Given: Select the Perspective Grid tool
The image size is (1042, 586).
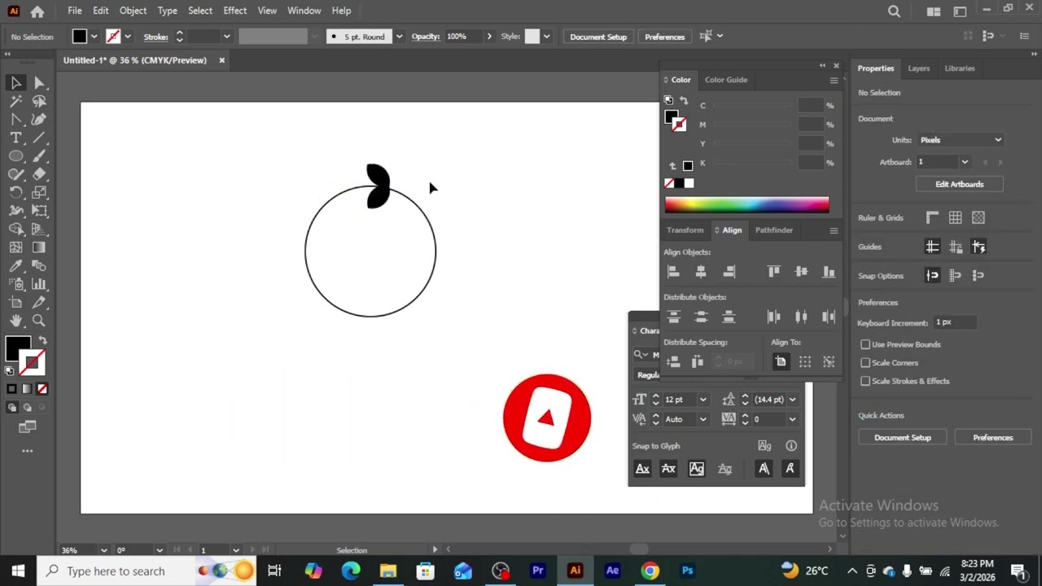Looking at the screenshot, I should 39,230.
